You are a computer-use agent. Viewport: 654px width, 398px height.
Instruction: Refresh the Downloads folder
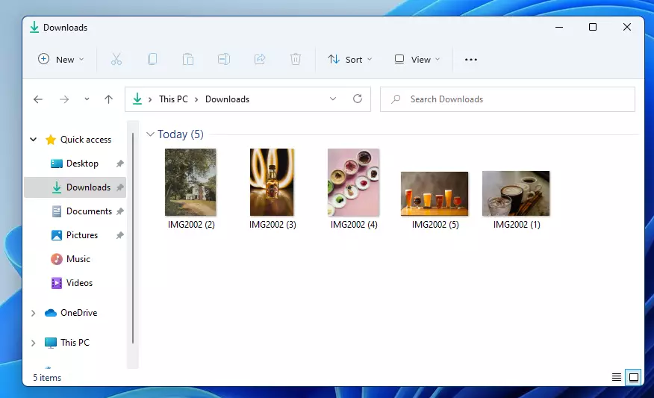point(358,99)
